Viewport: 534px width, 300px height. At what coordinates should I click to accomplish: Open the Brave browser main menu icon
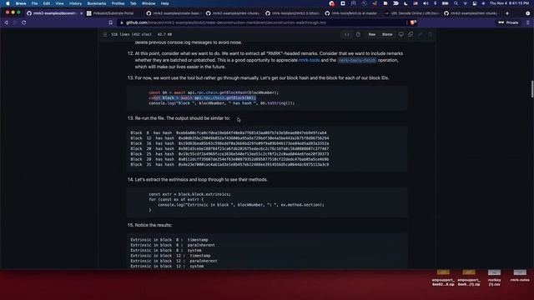pyautogui.click(x=528, y=22)
